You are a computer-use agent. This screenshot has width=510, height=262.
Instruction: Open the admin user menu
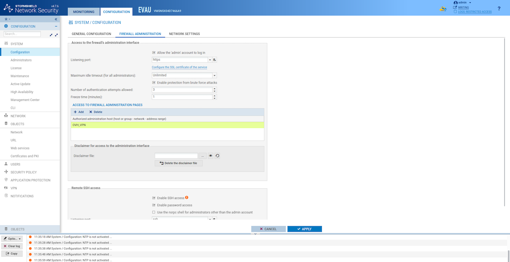(x=462, y=3)
